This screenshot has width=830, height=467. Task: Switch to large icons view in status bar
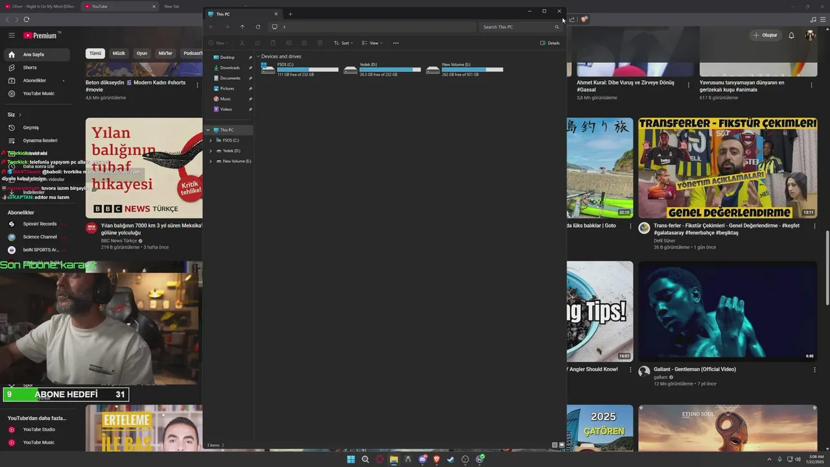562,445
